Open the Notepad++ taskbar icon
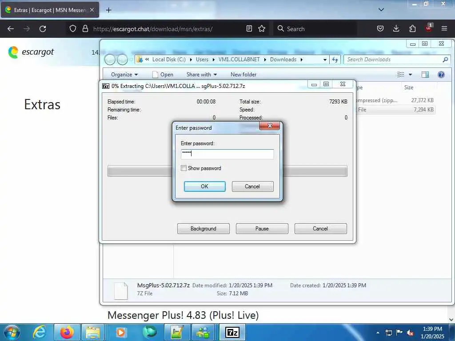Viewport: 455px width, 341px height. coord(177,332)
